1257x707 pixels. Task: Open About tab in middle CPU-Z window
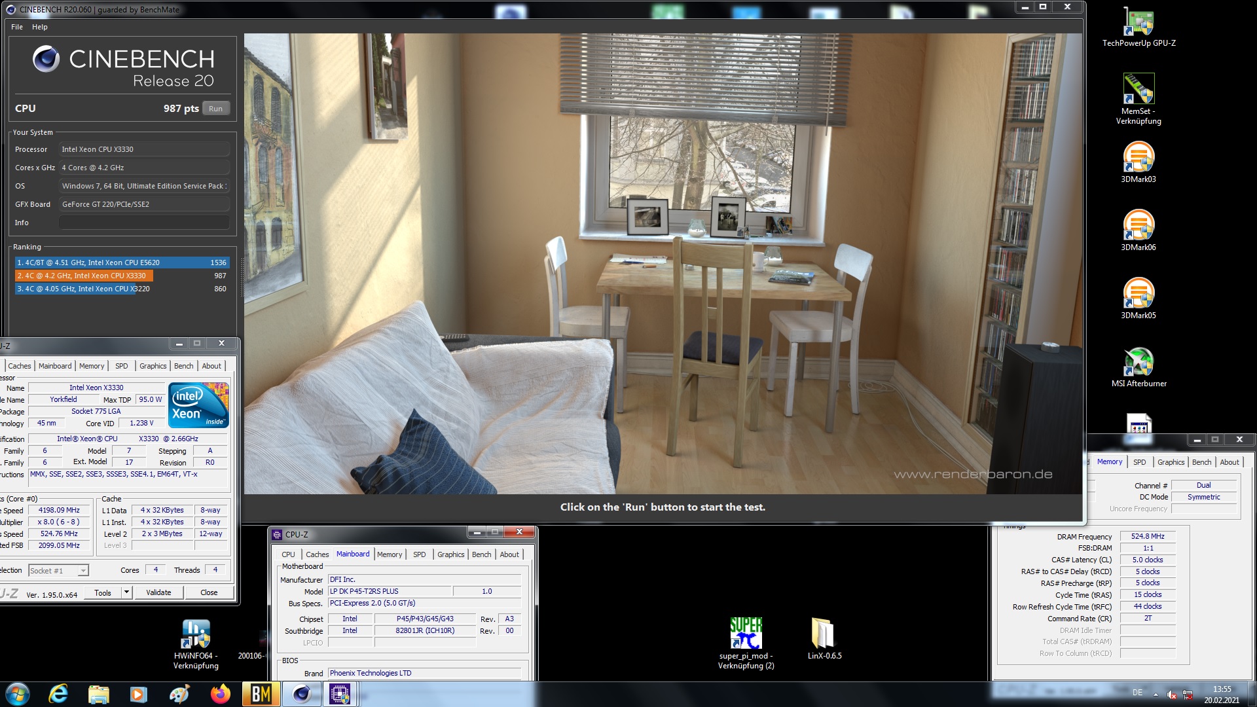[x=509, y=554]
